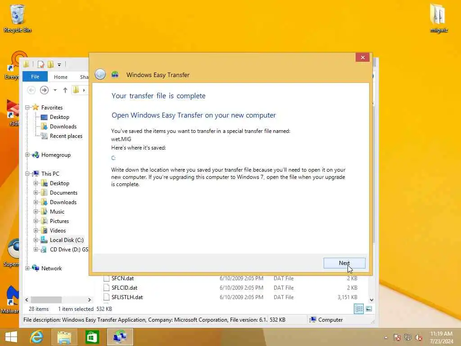Select Desktop under Favorites
The width and height of the screenshot is (461, 346).
coord(59,117)
